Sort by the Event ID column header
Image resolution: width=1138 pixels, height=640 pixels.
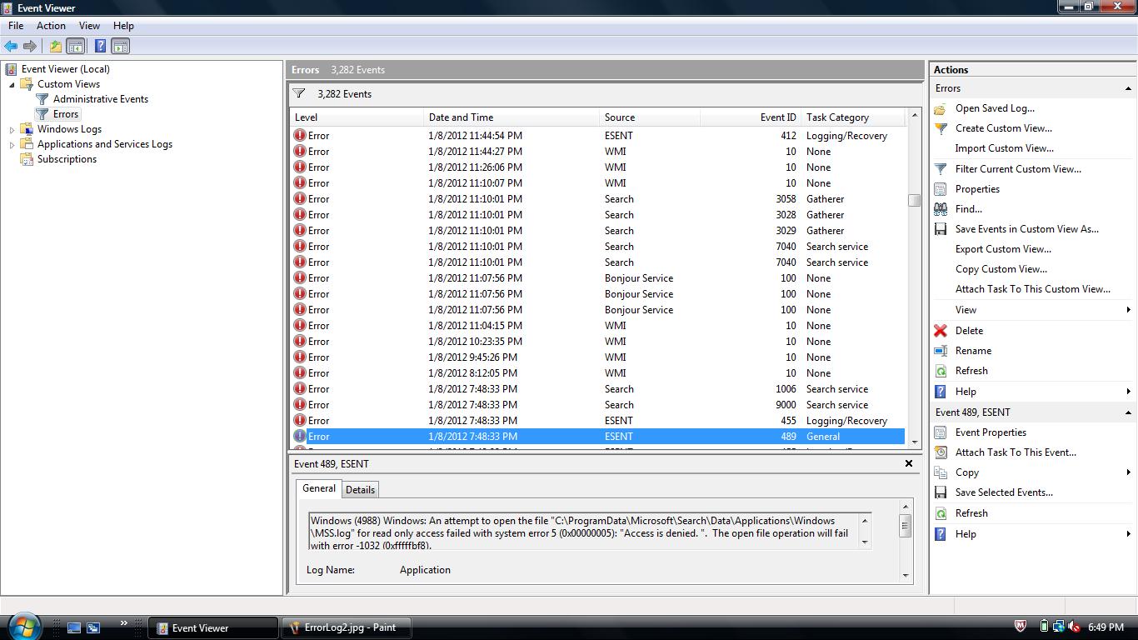[751, 117]
